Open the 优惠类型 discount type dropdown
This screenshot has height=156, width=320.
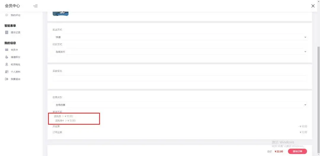click(180, 105)
